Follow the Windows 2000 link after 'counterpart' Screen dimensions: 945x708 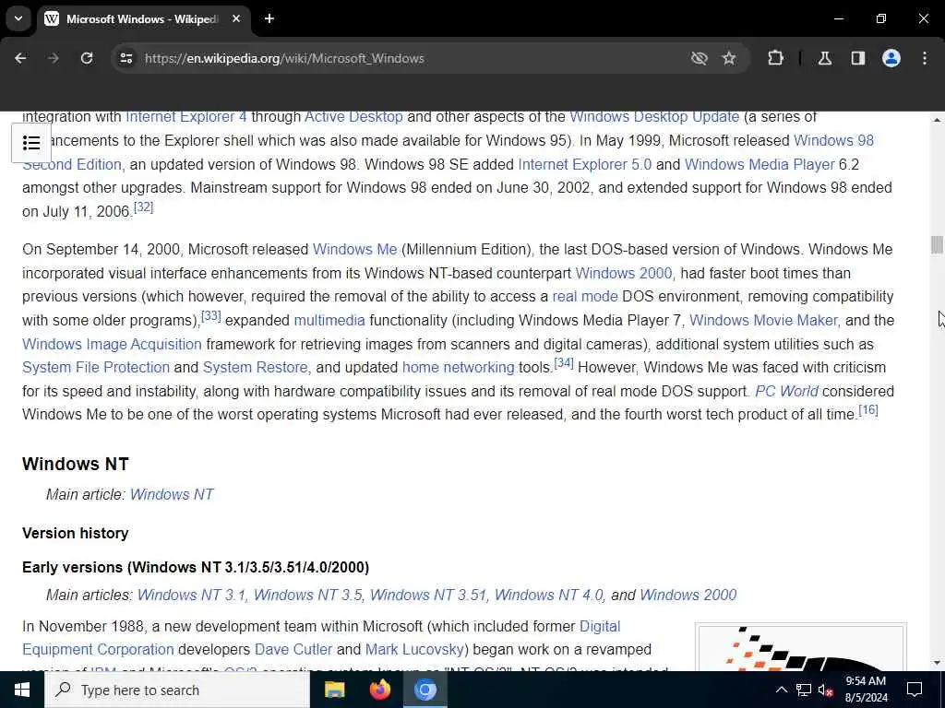(624, 273)
